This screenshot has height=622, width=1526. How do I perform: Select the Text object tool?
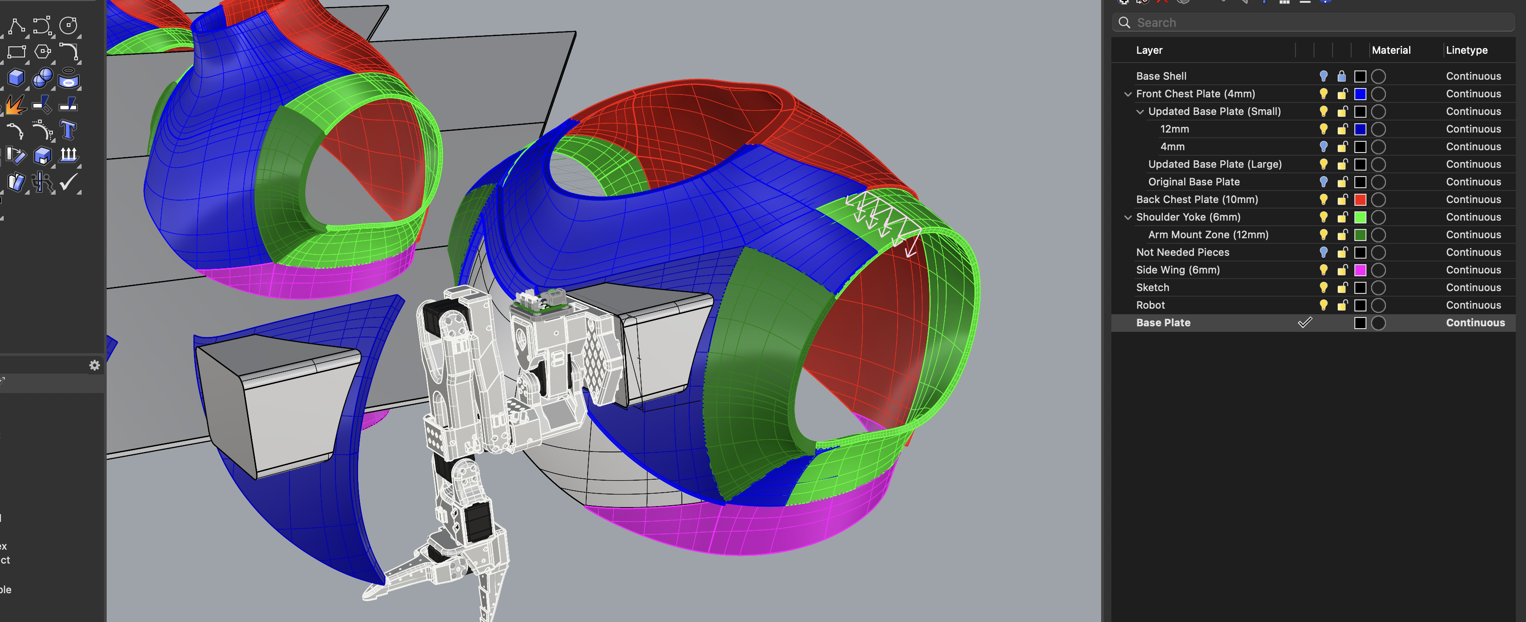pos(69,130)
